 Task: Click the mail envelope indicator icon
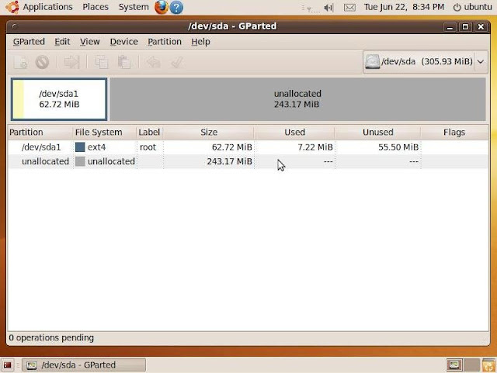click(x=349, y=8)
